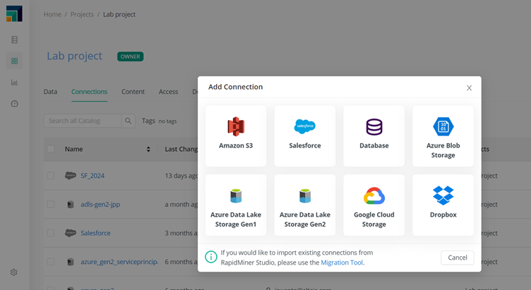
Task: Click the Tags no tags filter
Action: [x=159, y=121]
